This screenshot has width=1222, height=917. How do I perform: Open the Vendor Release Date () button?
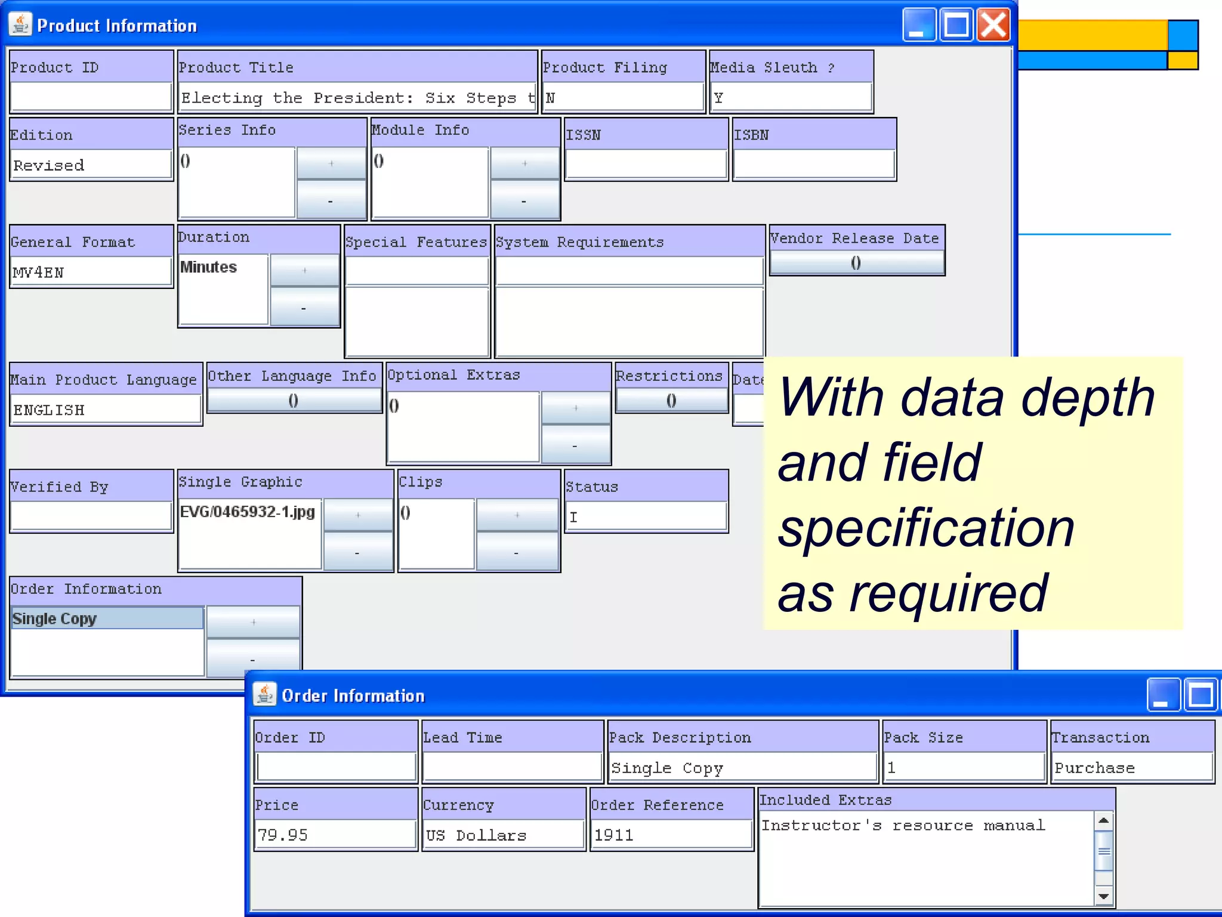tap(856, 263)
